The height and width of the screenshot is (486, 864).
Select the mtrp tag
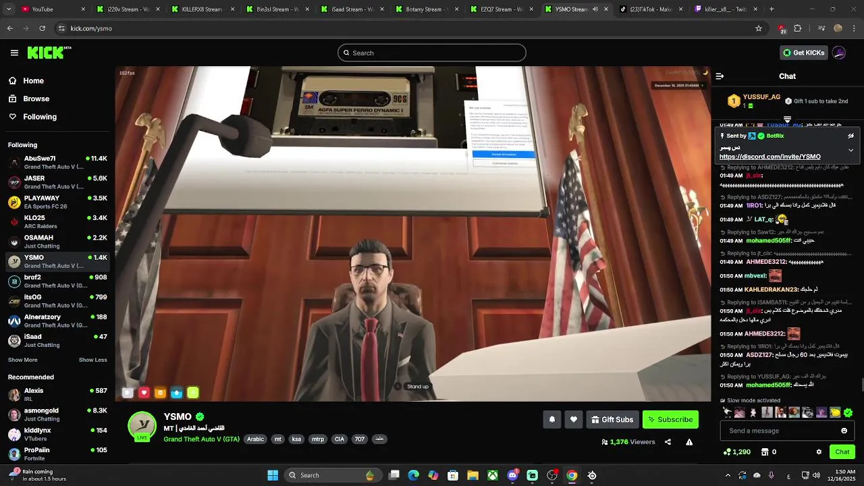317,439
